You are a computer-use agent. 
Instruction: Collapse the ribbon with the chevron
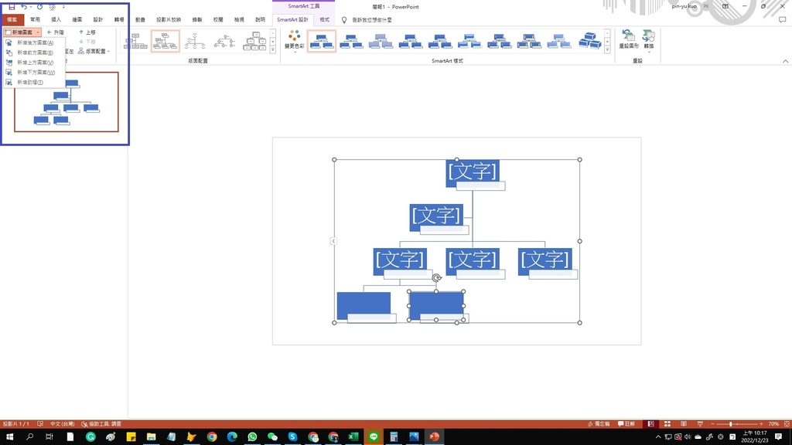(x=786, y=61)
